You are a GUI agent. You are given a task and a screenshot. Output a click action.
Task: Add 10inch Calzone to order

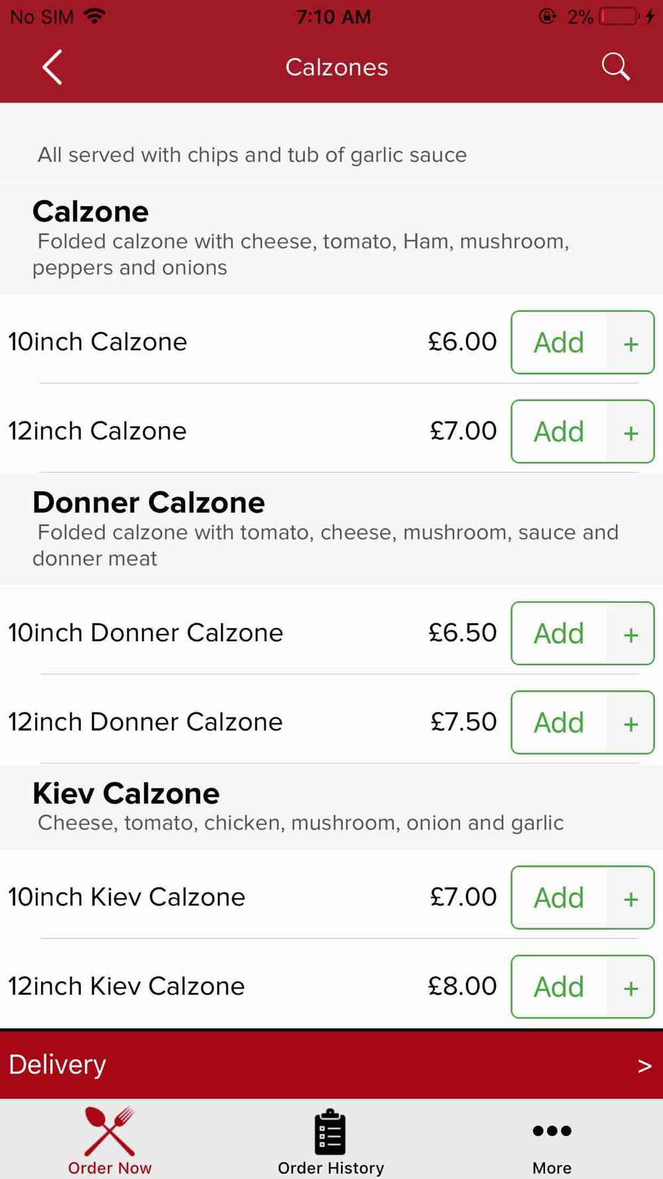point(559,343)
